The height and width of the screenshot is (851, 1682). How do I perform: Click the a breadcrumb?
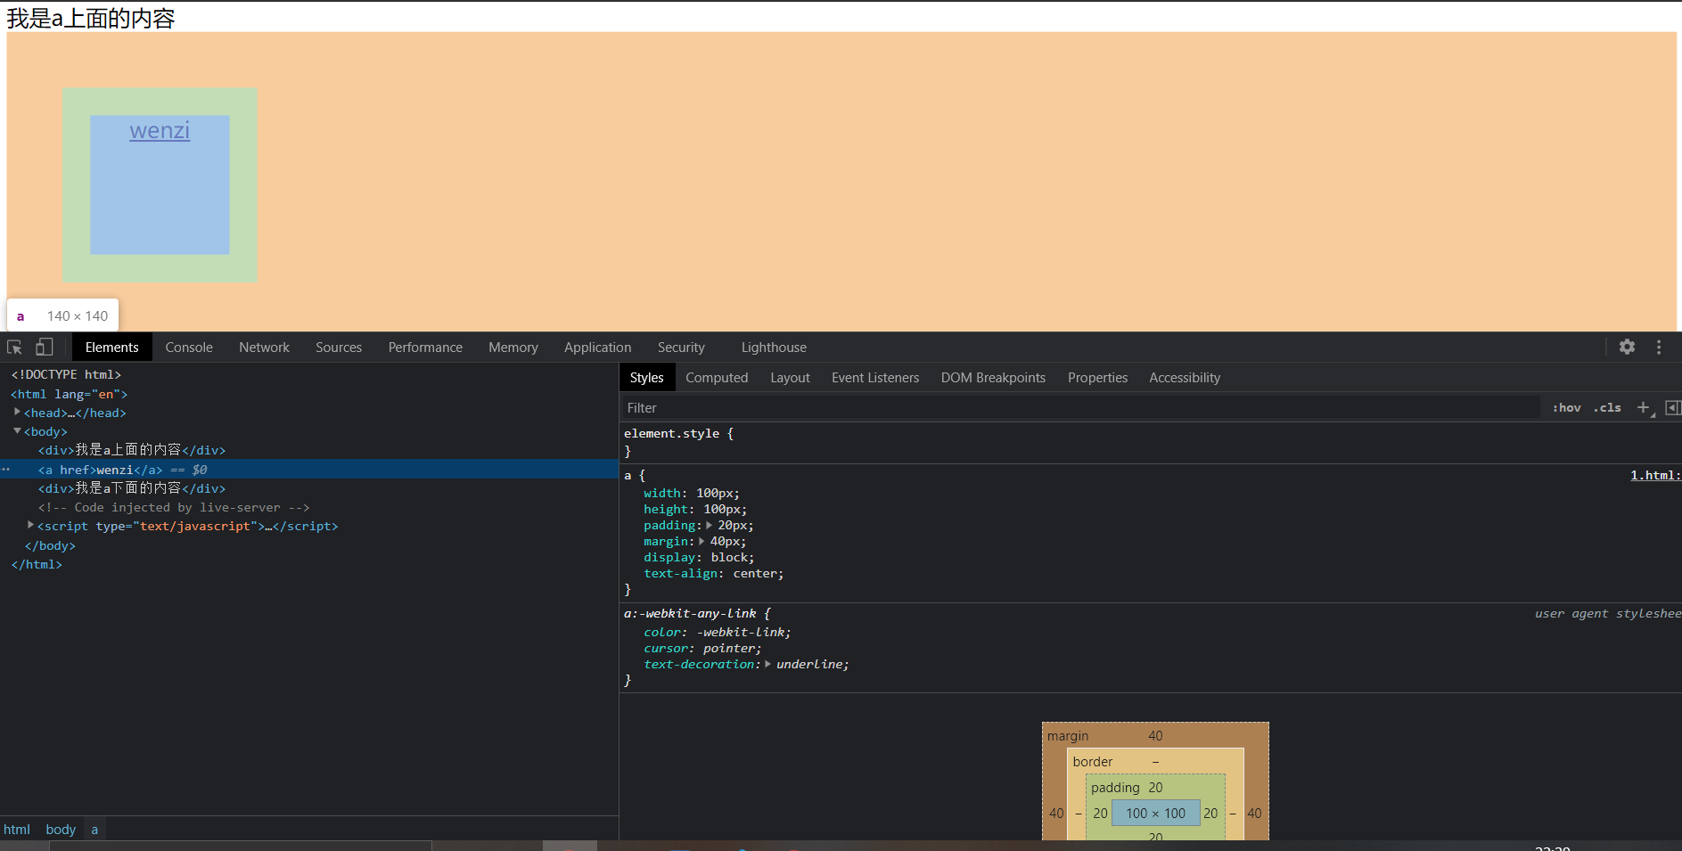click(x=94, y=830)
